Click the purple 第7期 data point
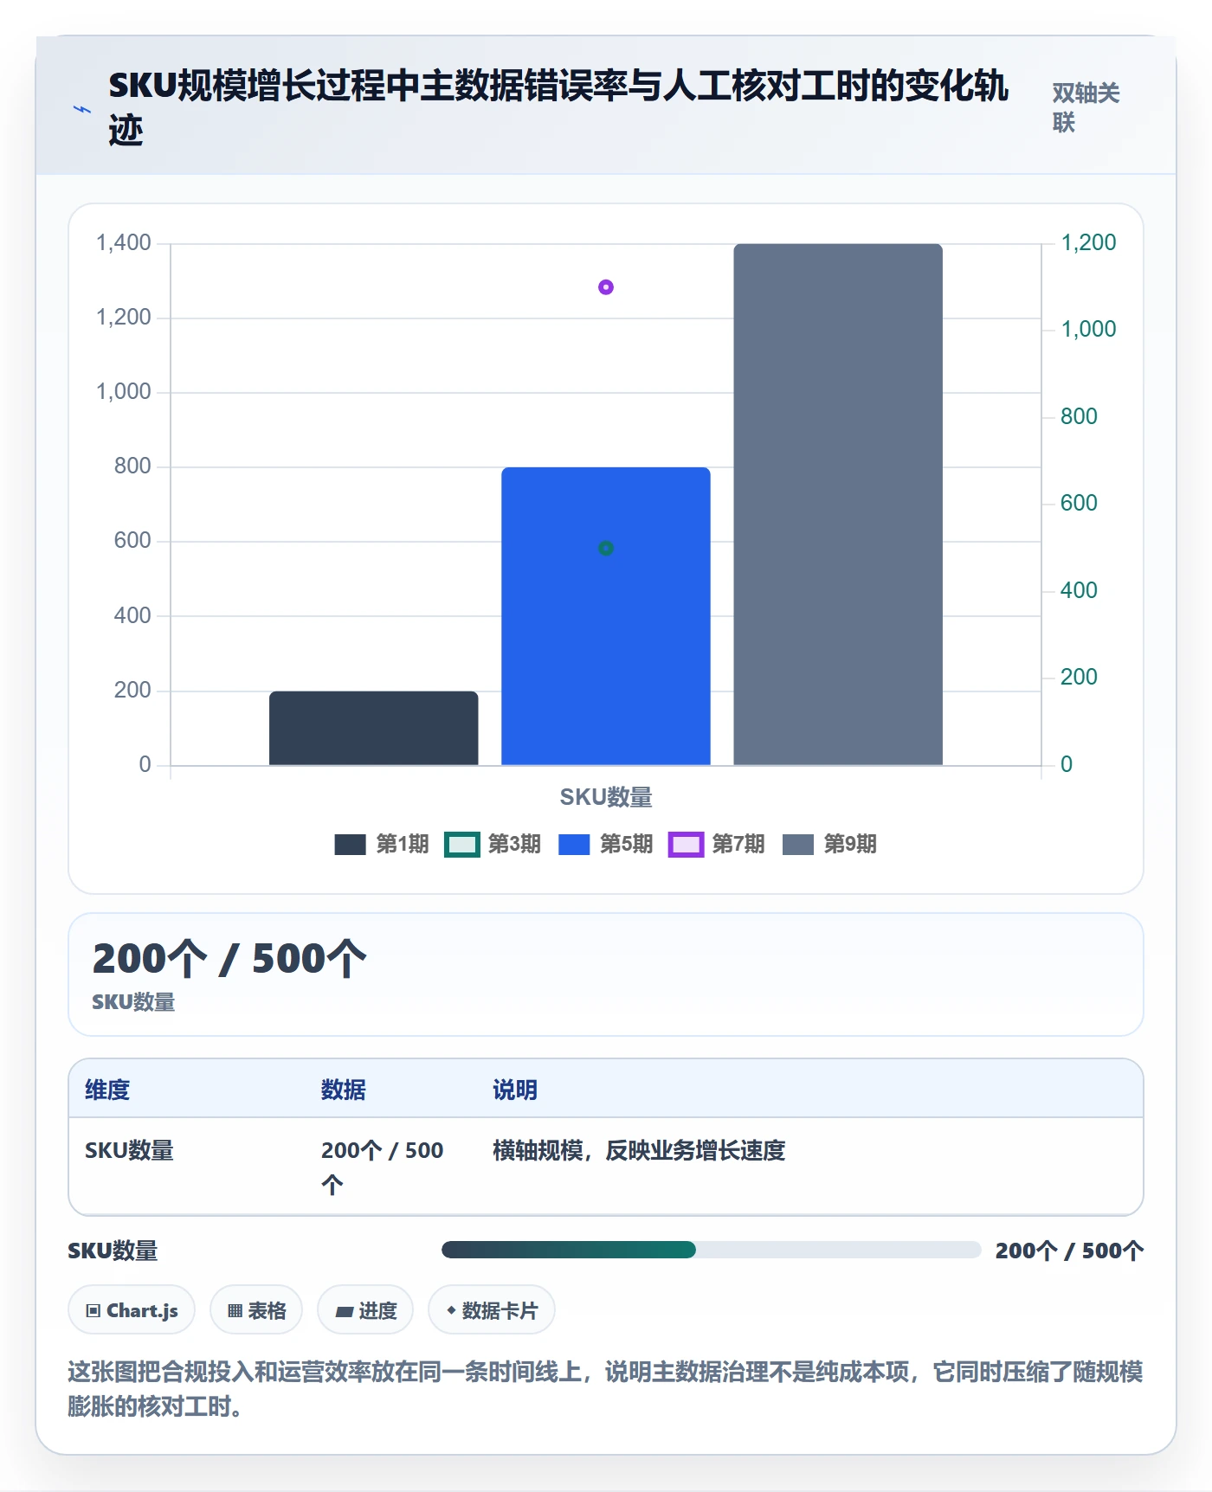 pyautogui.click(x=606, y=287)
